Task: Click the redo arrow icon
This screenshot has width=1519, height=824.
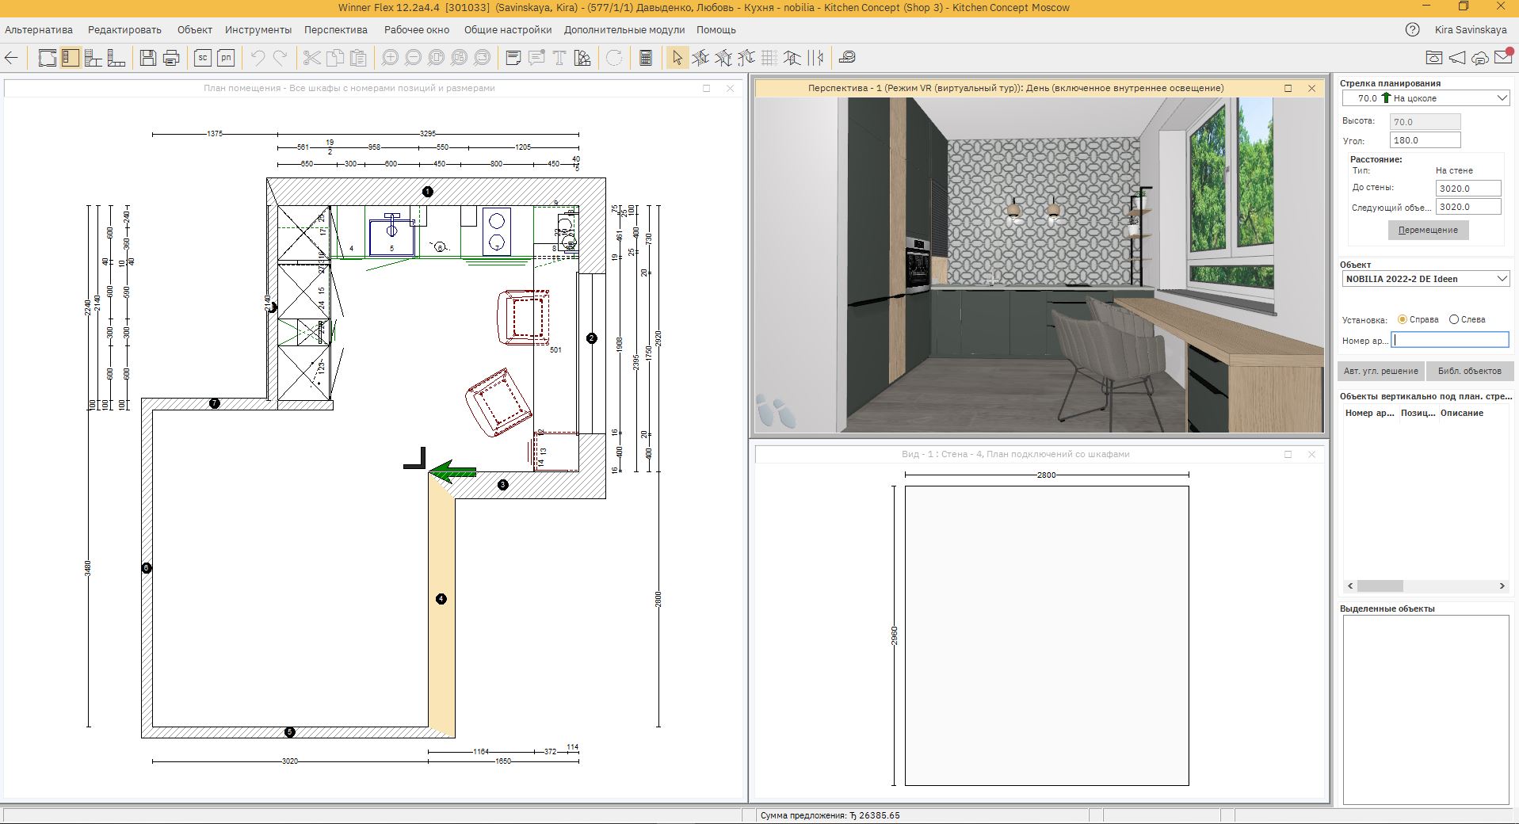Action: point(281,58)
